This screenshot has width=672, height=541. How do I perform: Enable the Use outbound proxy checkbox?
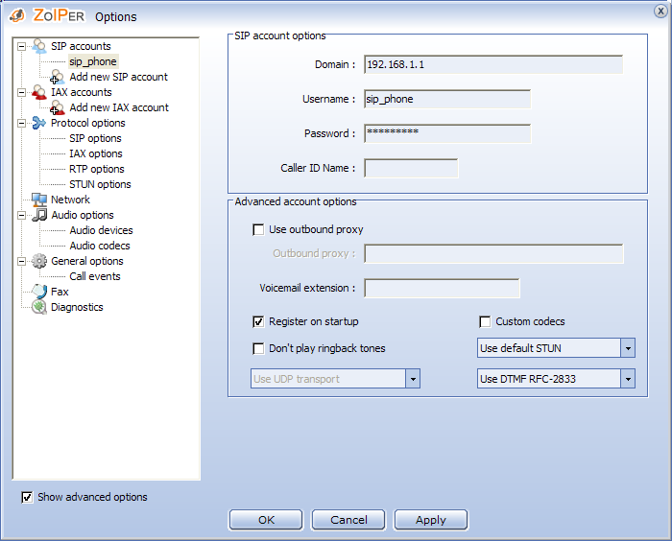258,230
